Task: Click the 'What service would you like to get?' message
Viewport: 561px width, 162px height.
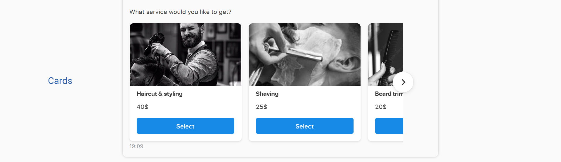Action: point(180,12)
